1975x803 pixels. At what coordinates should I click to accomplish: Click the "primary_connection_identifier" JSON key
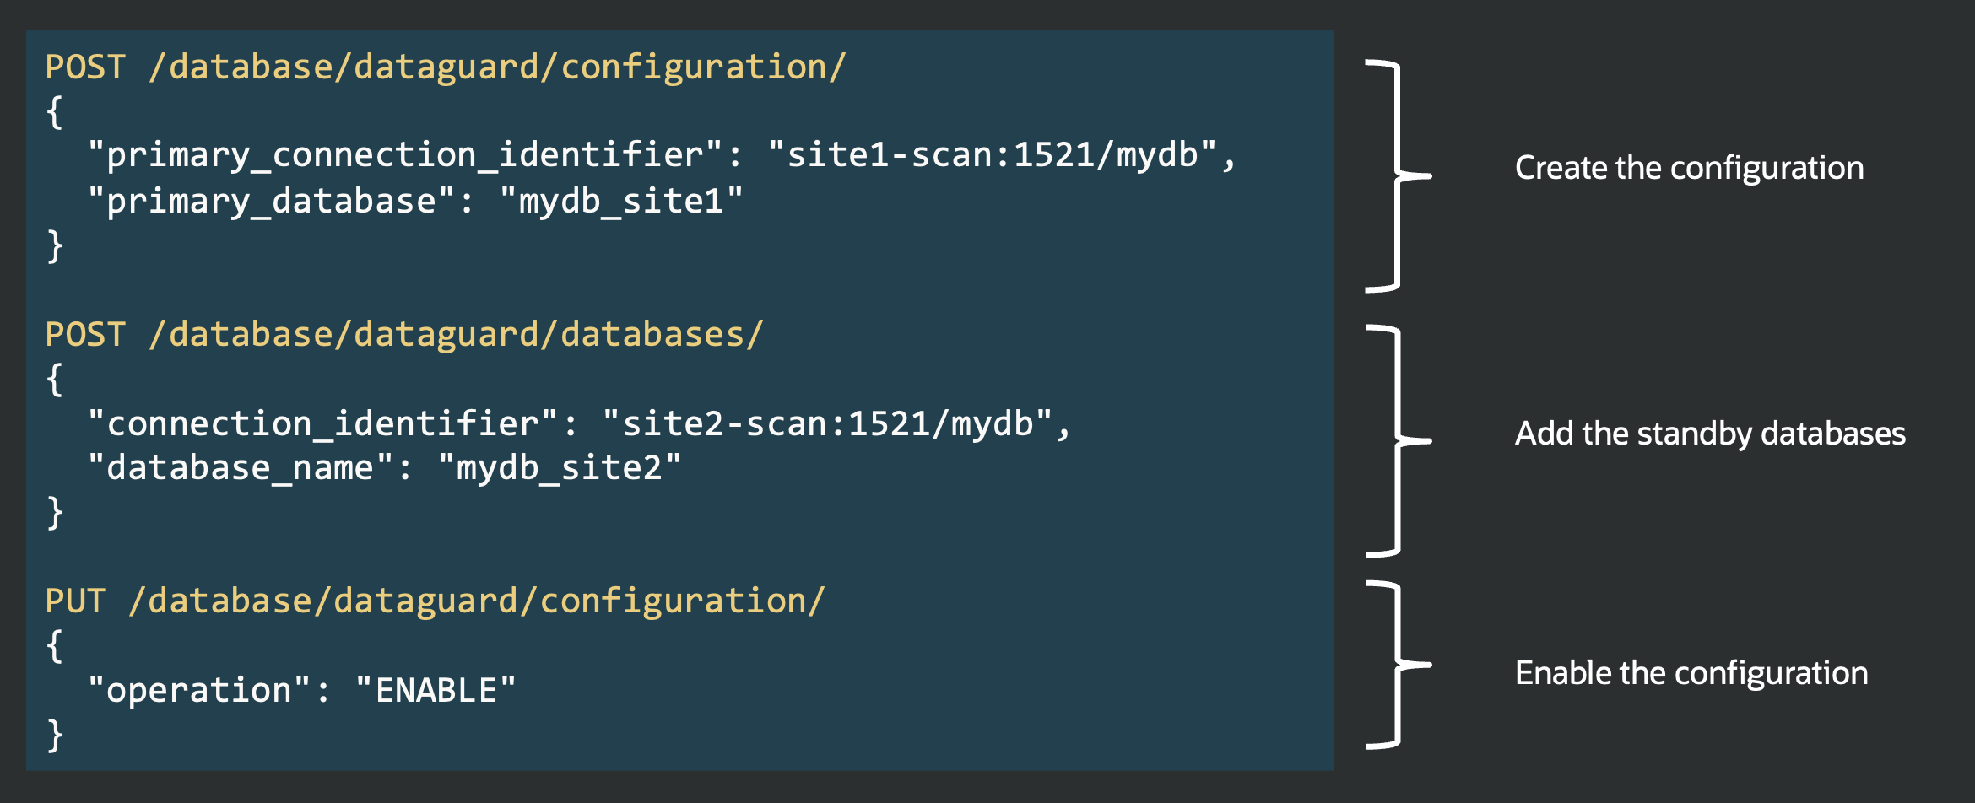click(404, 155)
